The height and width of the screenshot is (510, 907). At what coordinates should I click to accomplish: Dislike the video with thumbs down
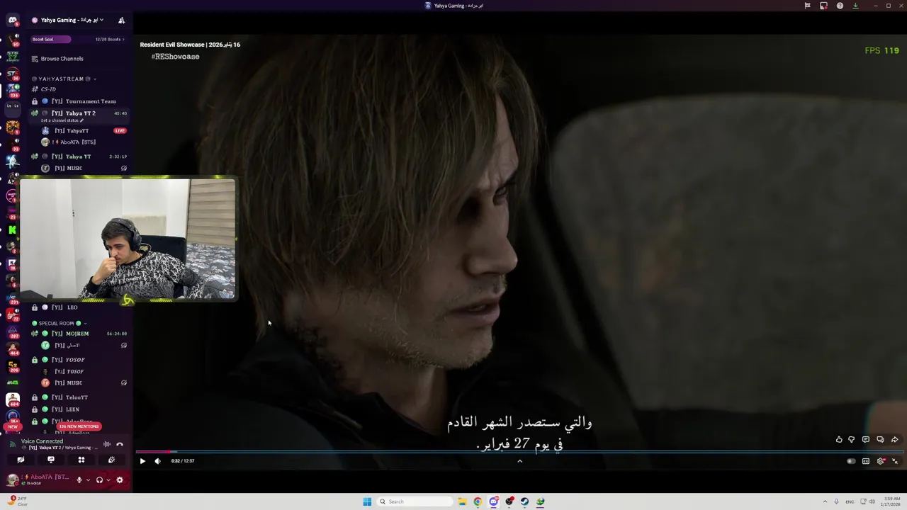[x=852, y=440]
